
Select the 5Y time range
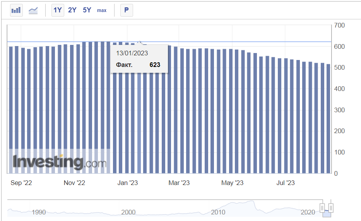(87, 10)
